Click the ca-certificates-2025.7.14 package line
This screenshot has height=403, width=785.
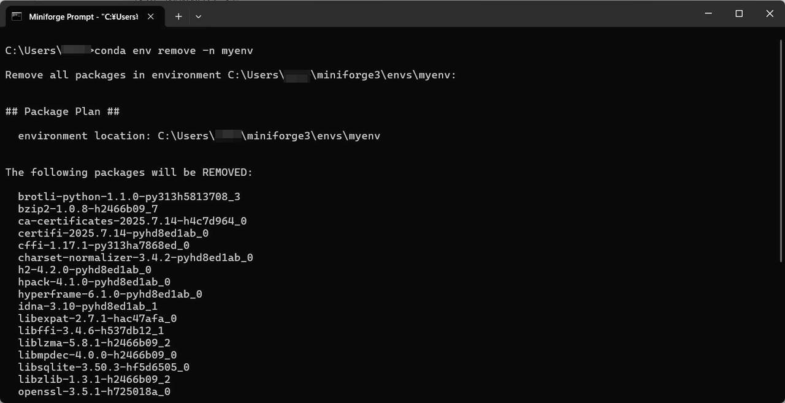point(132,221)
